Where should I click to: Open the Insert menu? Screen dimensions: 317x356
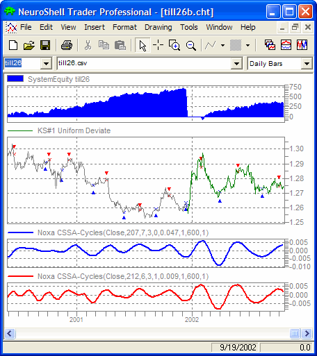click(95, 27)
